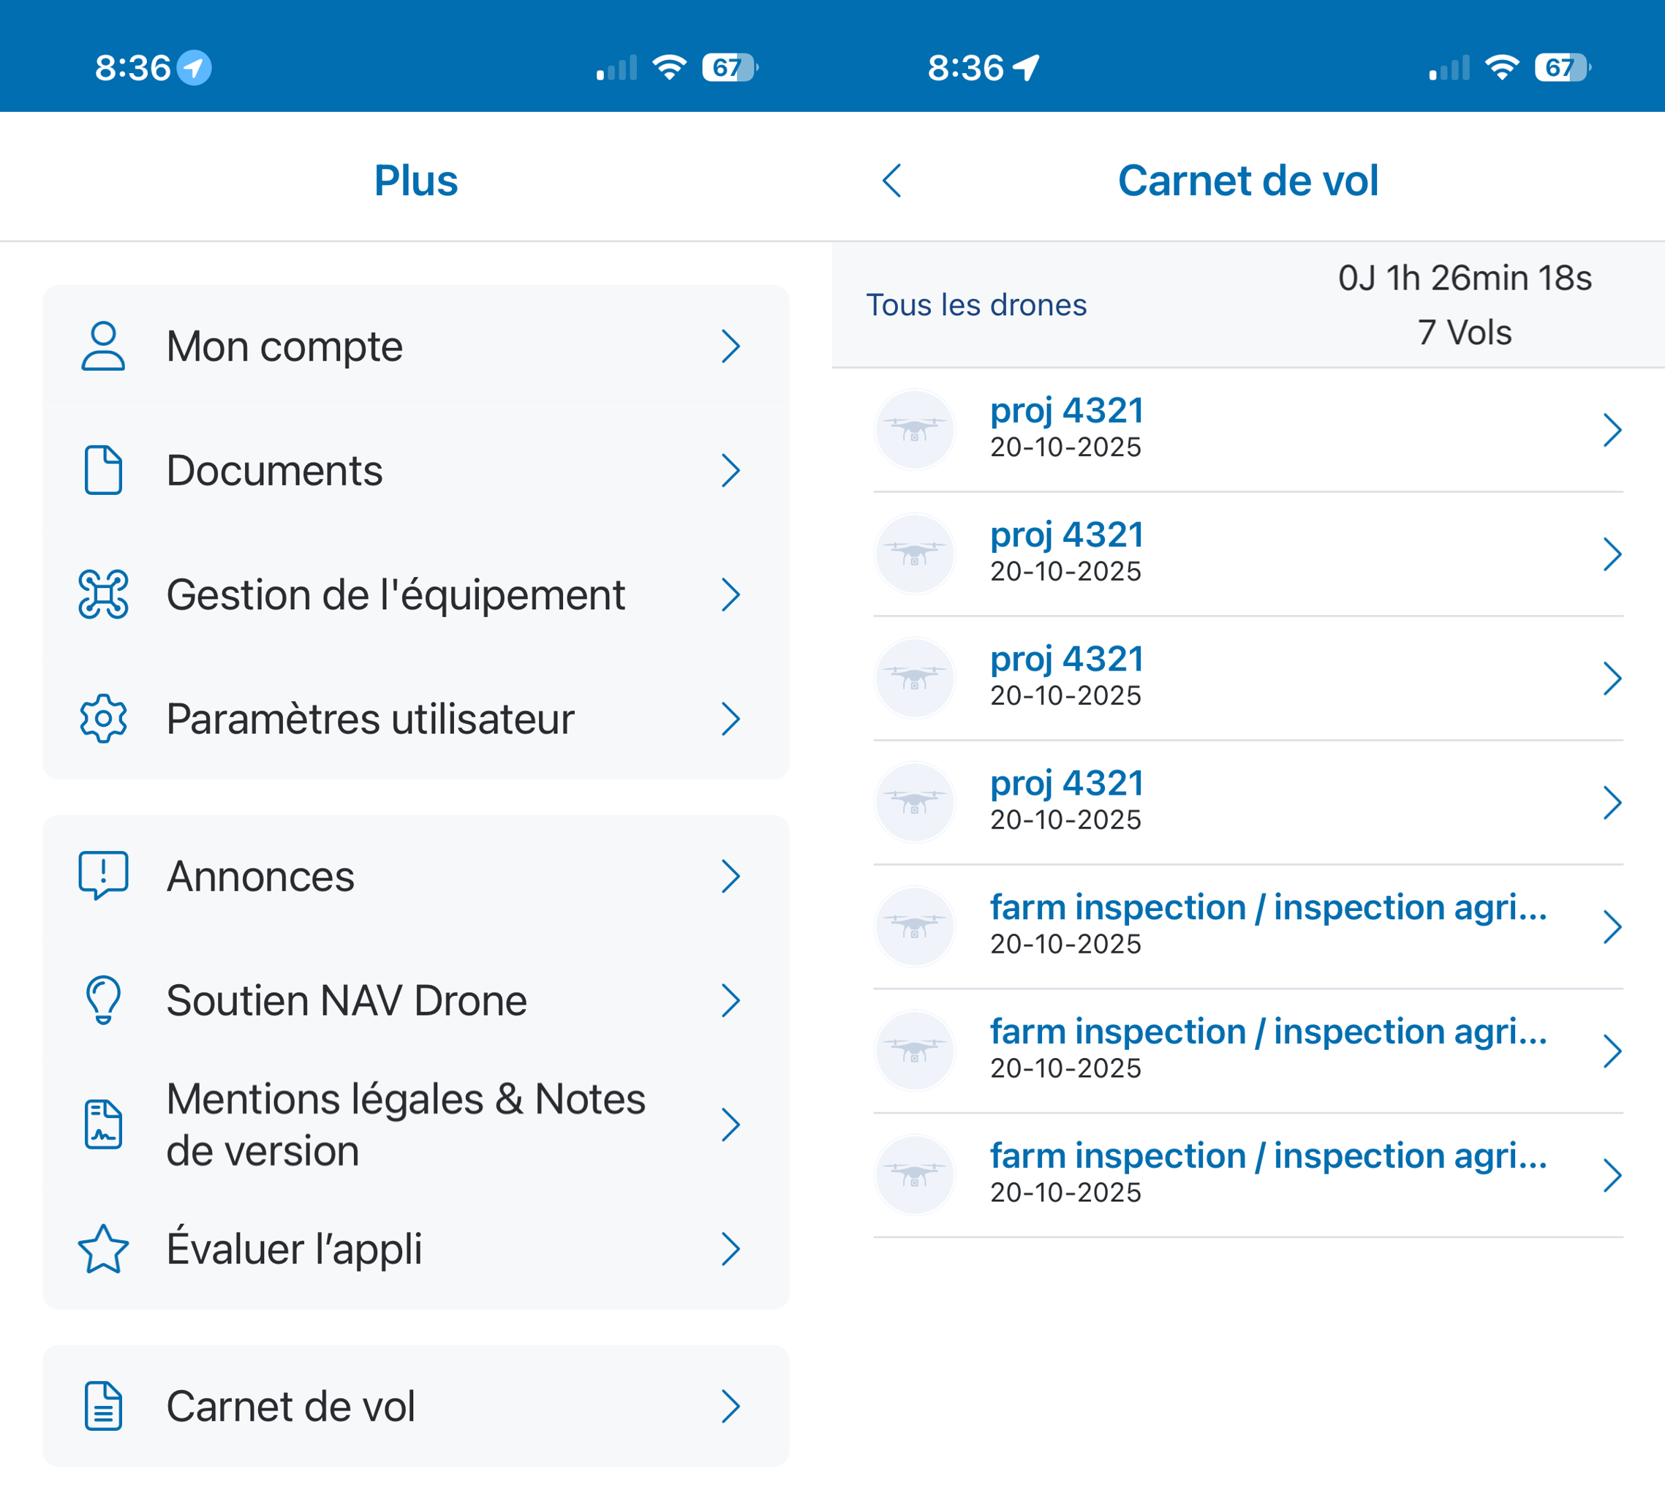
Task: Open Mentions légales & Notes de version
Action: click(405, 1125)
